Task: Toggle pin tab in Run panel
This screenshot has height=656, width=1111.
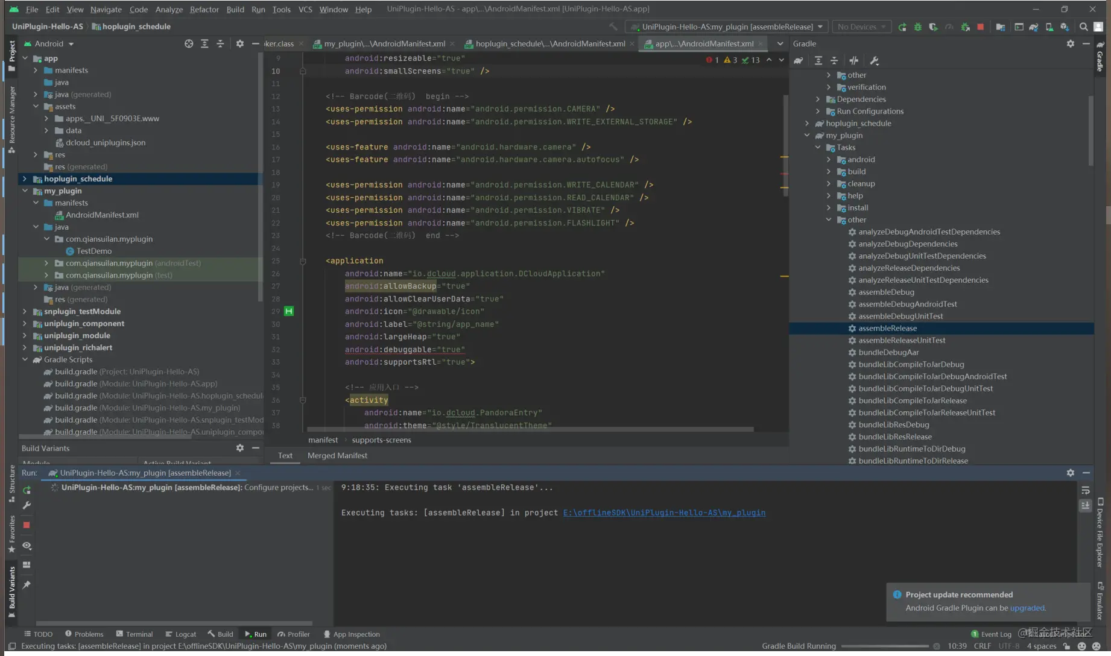Action: (27, 585)
